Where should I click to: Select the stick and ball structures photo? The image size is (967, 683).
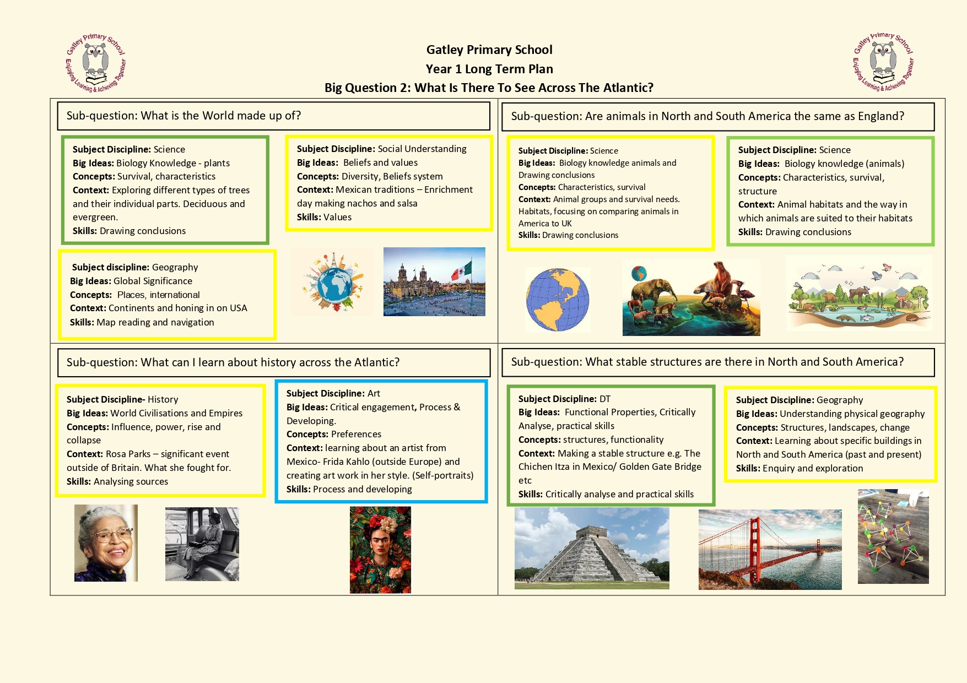coord(893,536)
